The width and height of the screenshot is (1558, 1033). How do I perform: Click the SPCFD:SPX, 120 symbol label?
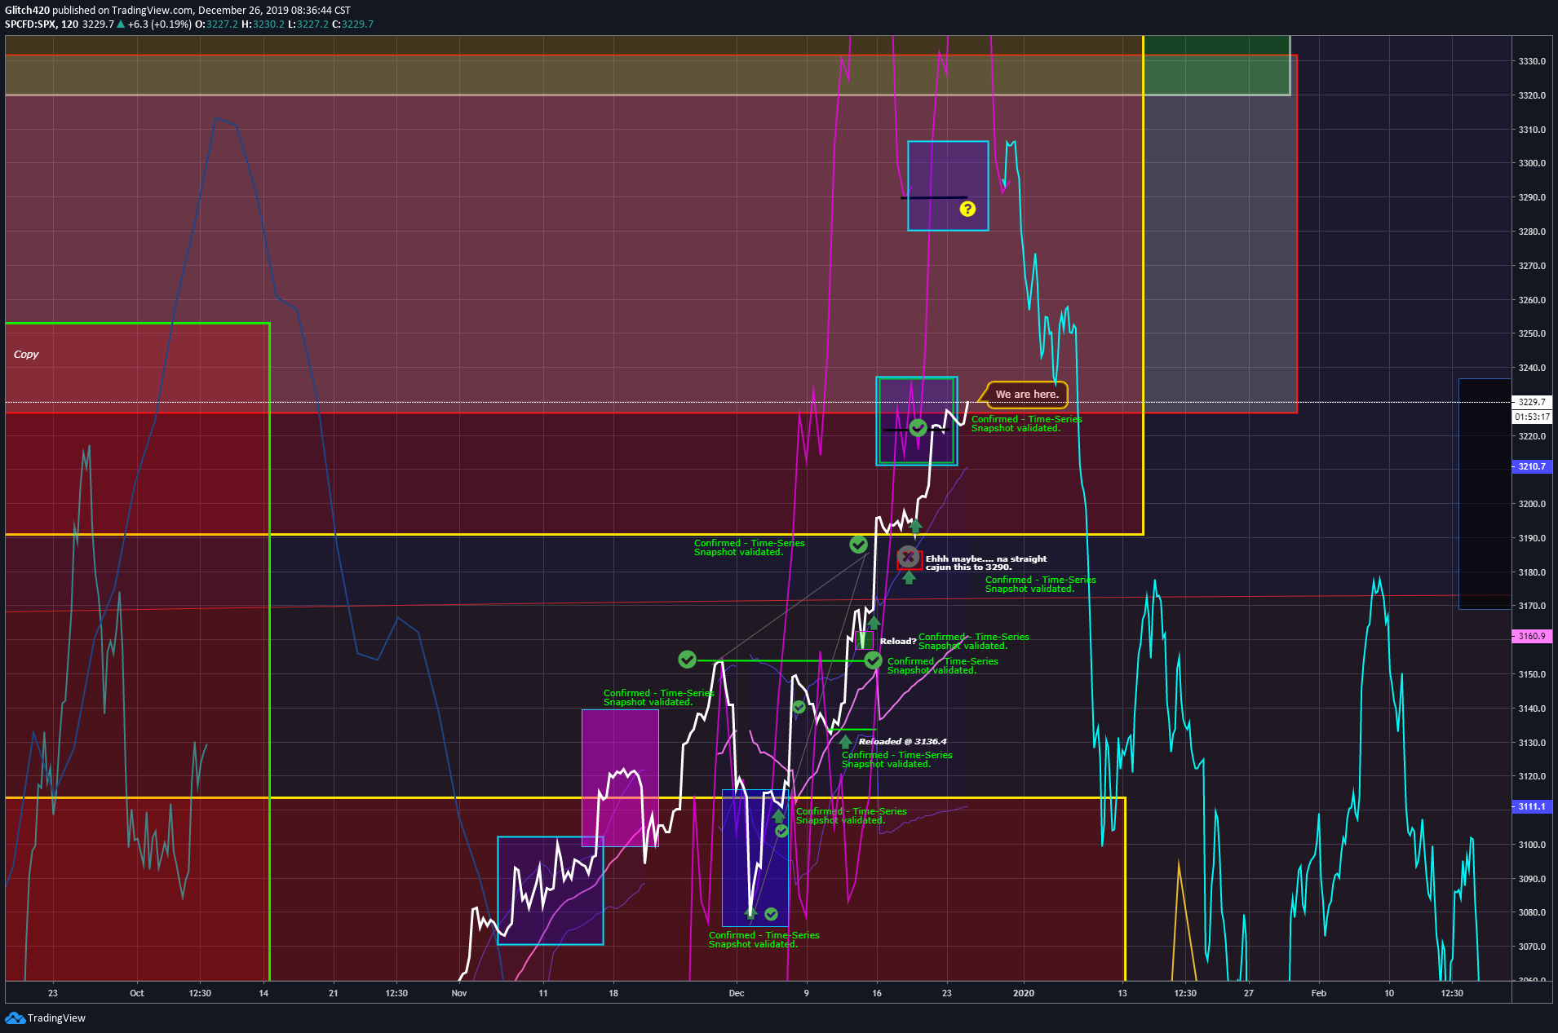(42, 24)
